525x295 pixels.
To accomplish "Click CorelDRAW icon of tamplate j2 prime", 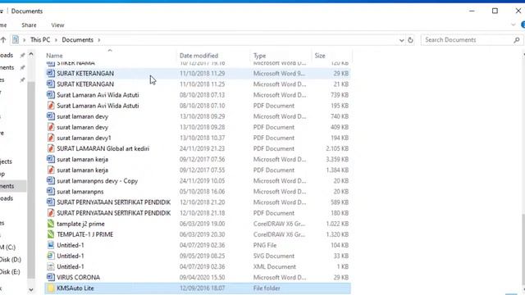I will pyautogui.click(x=51, y=224).
